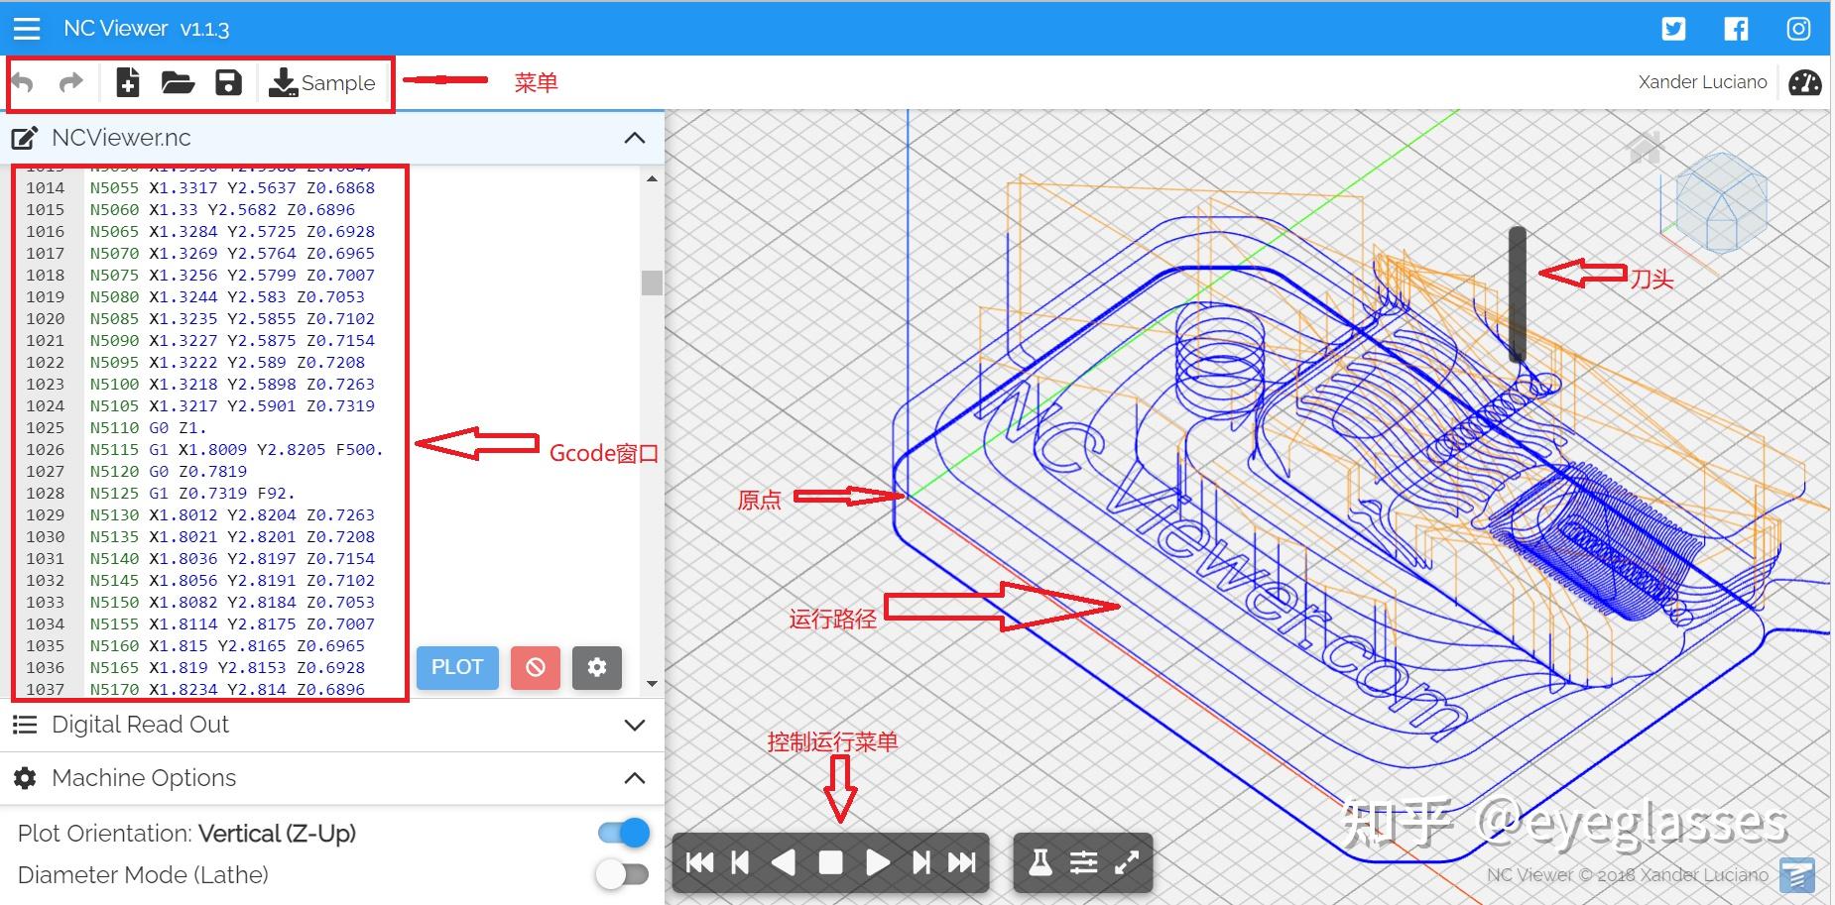This screenshot has height=905, width=1835.
Task: Click the flask experiment icon
Action: click(1040, 862)
